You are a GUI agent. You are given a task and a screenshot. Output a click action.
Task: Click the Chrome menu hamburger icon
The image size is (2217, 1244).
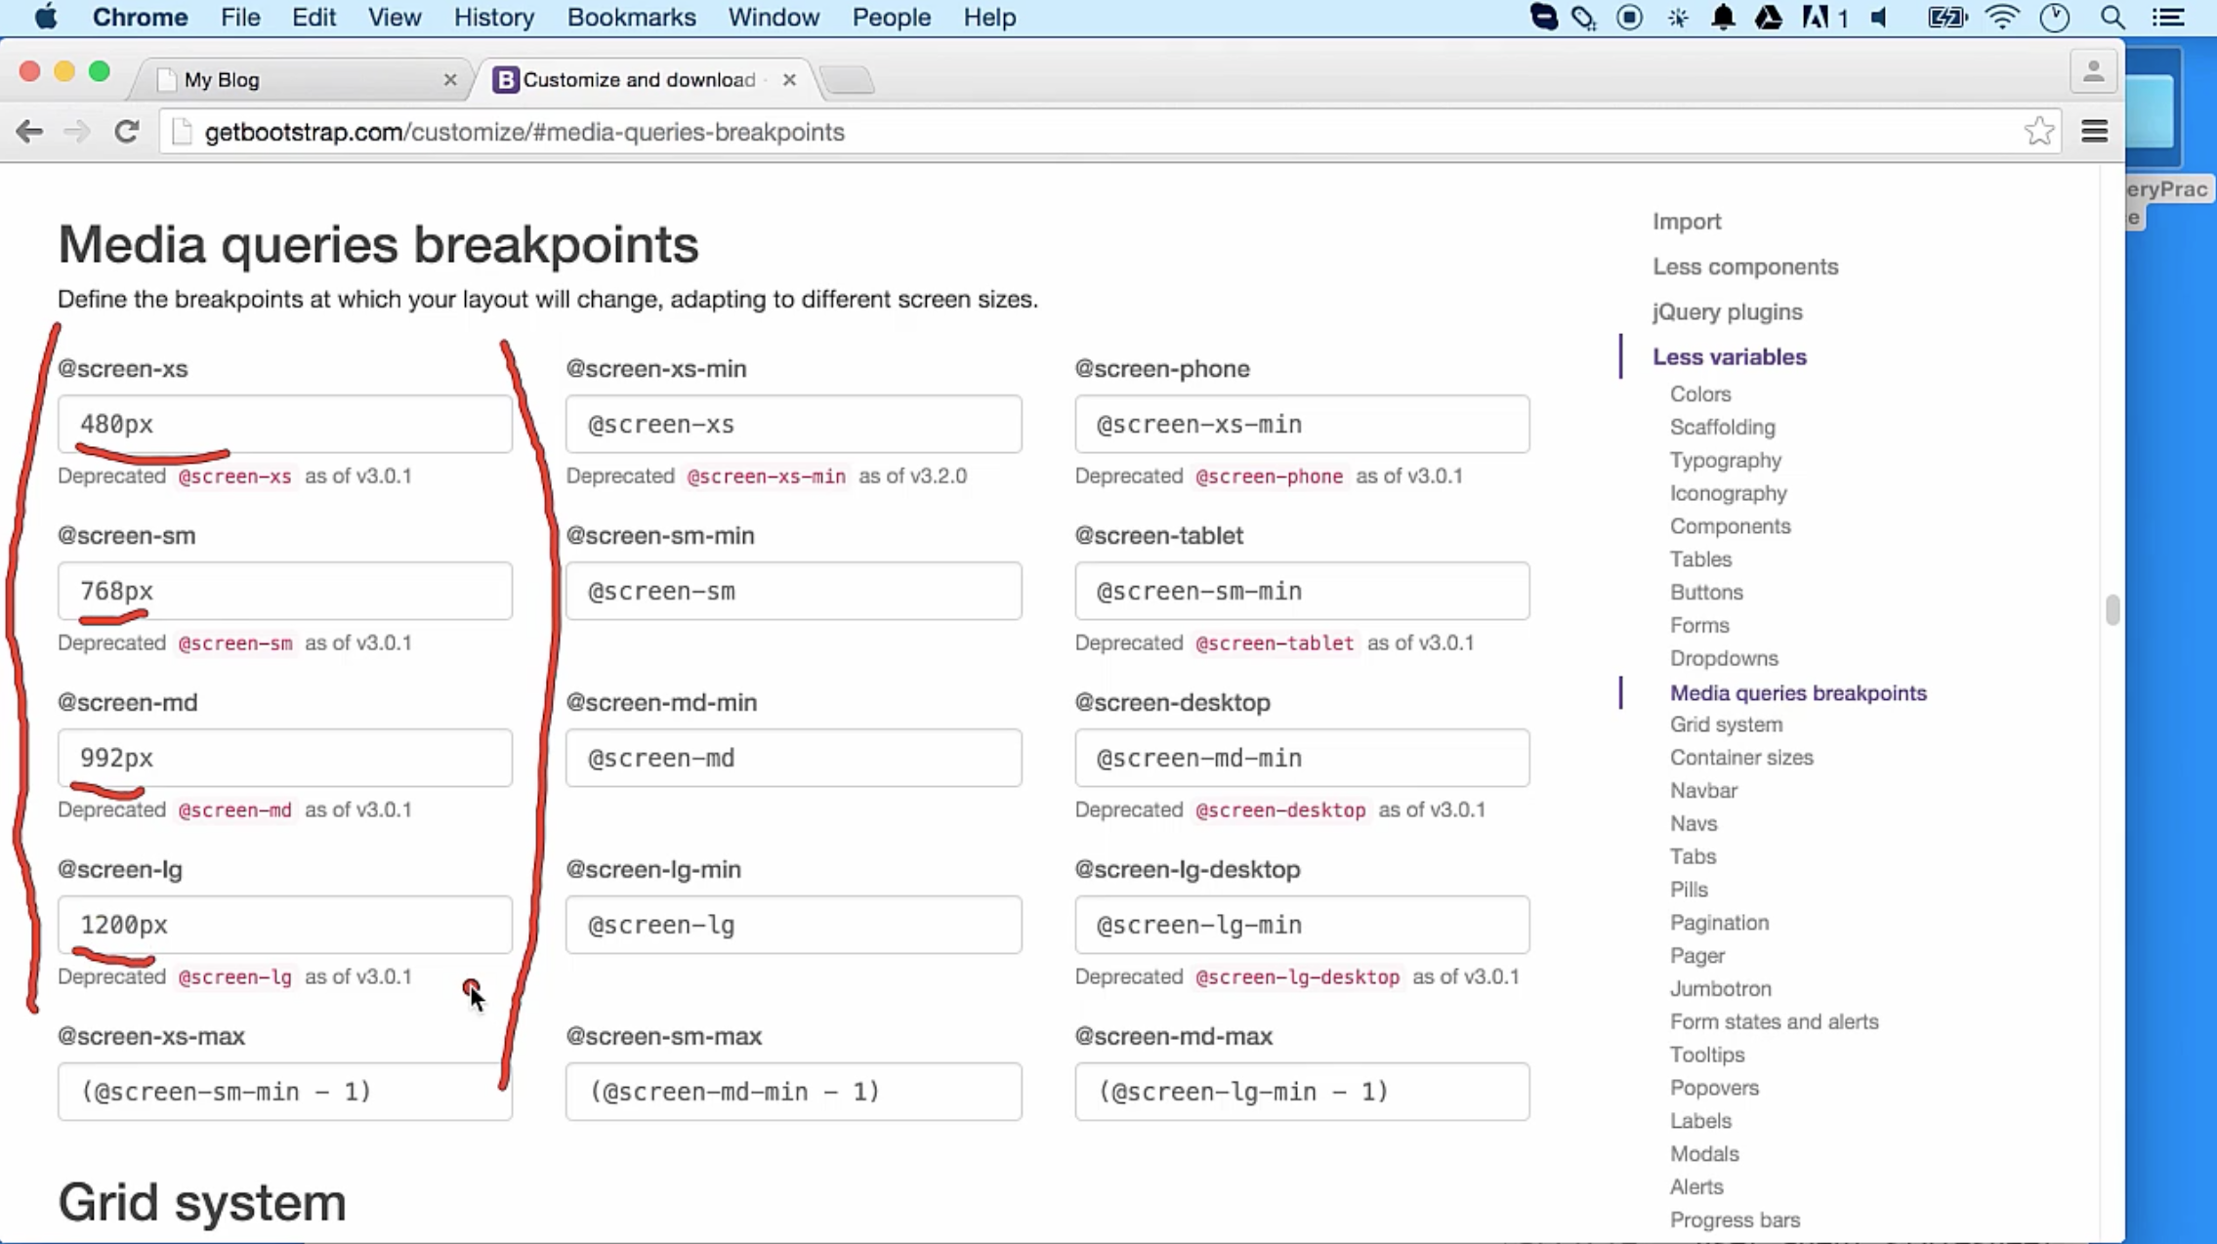(x=2095, y=131)
